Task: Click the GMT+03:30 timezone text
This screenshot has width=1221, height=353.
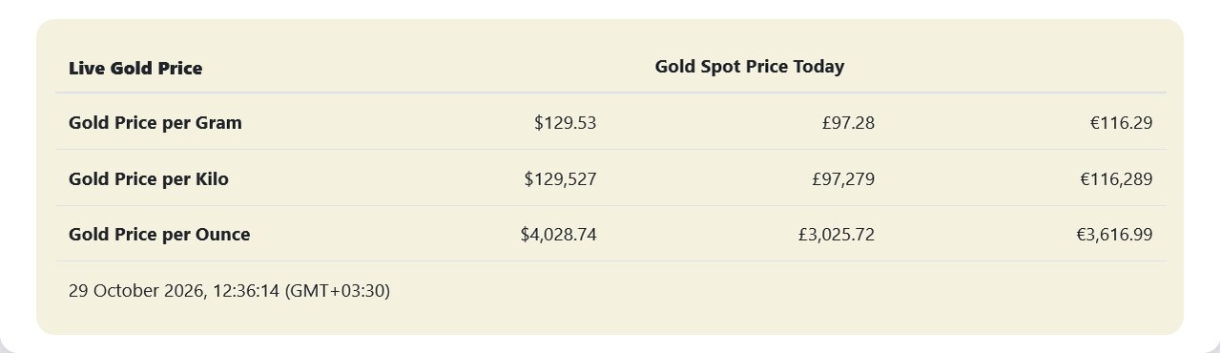Action: tap(338, 290)
